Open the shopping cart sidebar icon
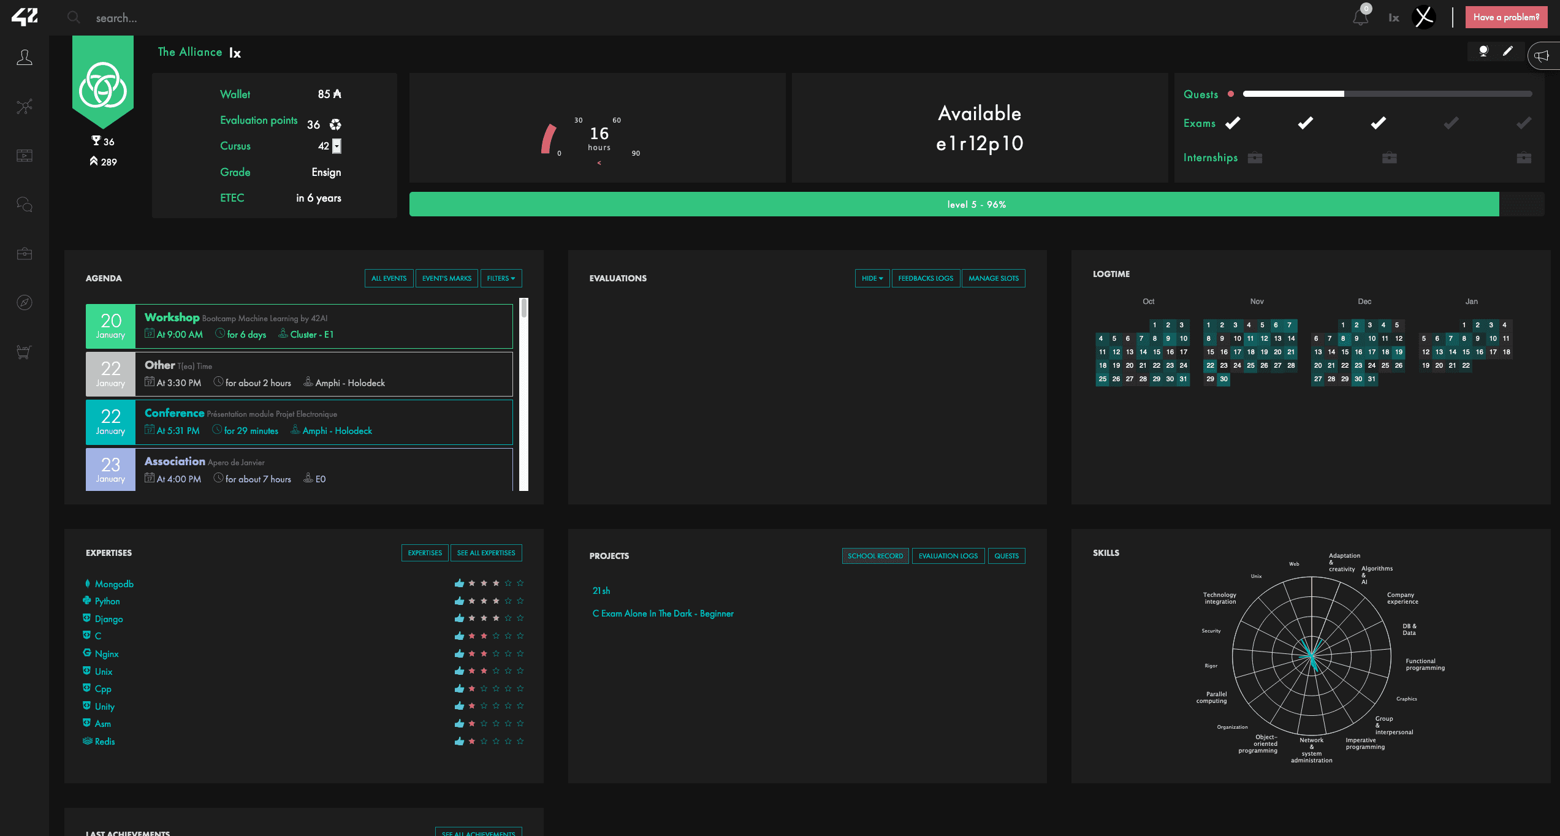This screenshot has width=1560, height=836. pos(25,352)
